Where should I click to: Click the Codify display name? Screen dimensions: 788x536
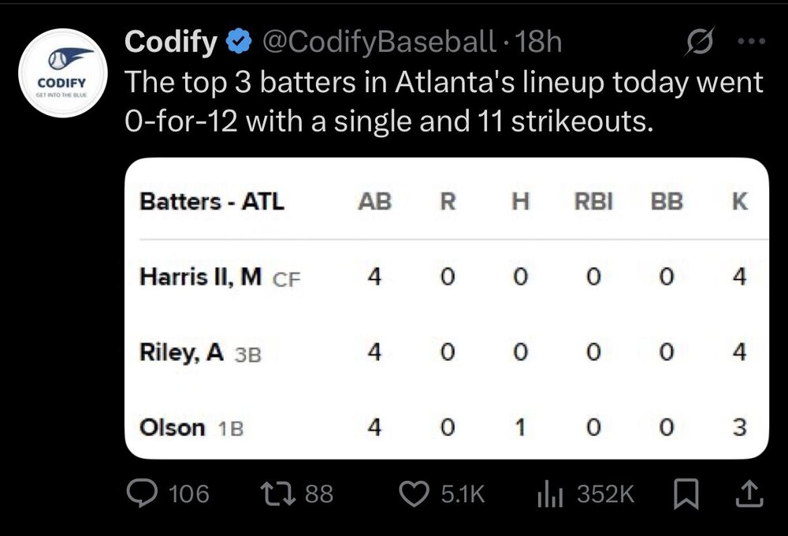pos(171,42)
